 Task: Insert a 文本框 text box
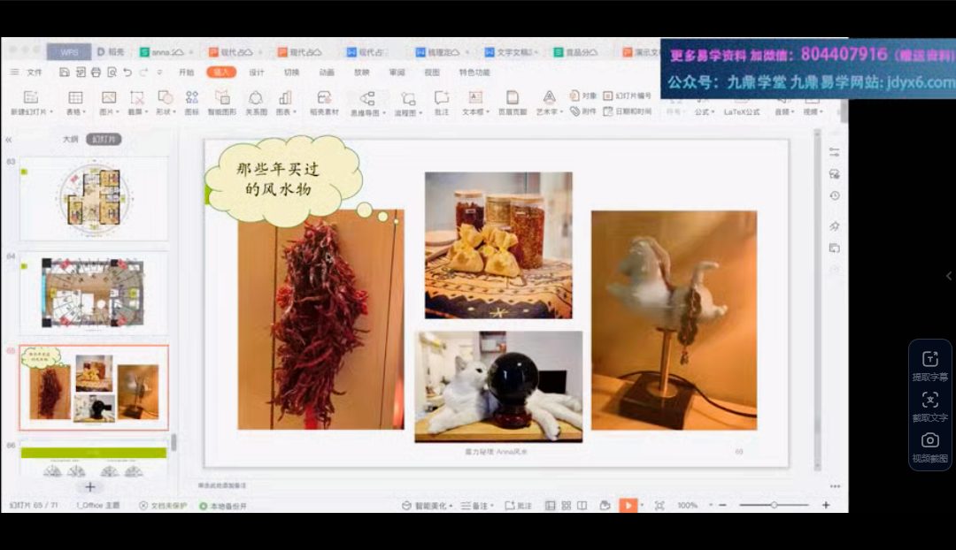click(475, 97)
